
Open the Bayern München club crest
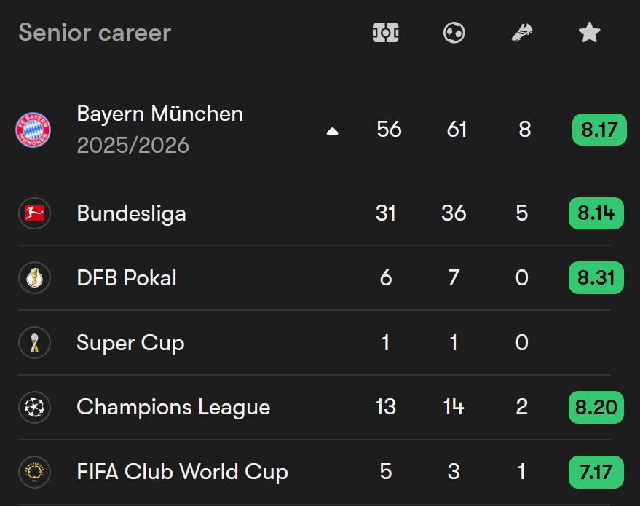point(33,130)
